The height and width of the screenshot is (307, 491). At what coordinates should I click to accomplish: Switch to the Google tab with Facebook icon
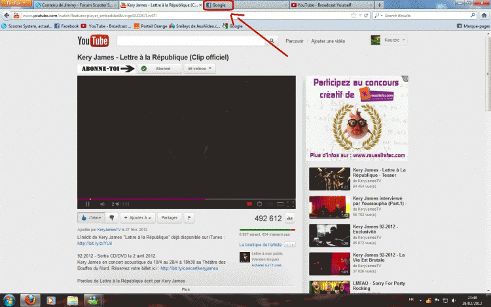[x=218, y=5]
